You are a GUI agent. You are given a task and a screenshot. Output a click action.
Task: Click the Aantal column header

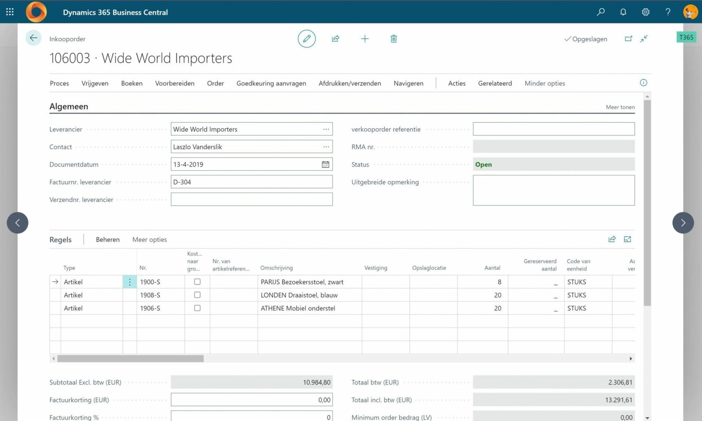point(492,268)
